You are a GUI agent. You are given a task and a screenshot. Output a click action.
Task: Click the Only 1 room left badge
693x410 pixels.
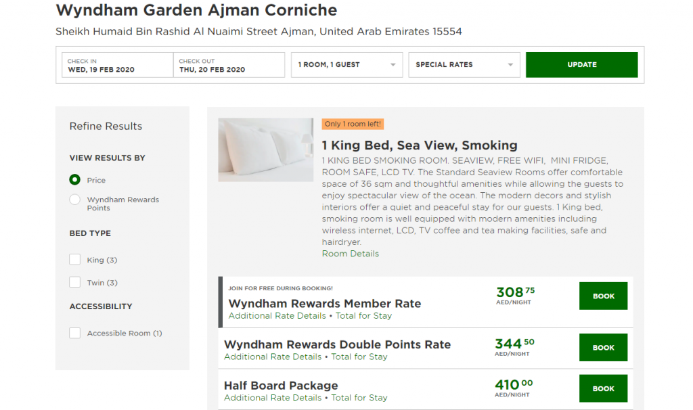coord(353,124)
